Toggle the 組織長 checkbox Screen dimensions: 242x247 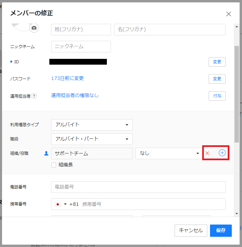[53, 165]
